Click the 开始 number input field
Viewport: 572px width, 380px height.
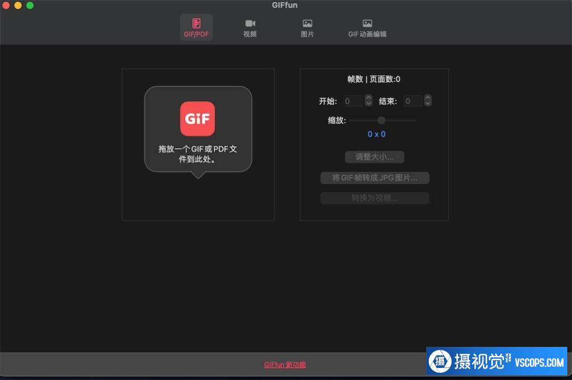click(353, 101)
